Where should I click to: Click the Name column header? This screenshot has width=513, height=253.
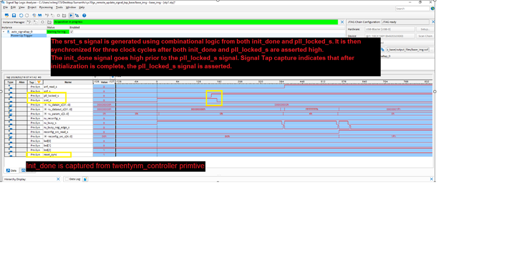68,82
